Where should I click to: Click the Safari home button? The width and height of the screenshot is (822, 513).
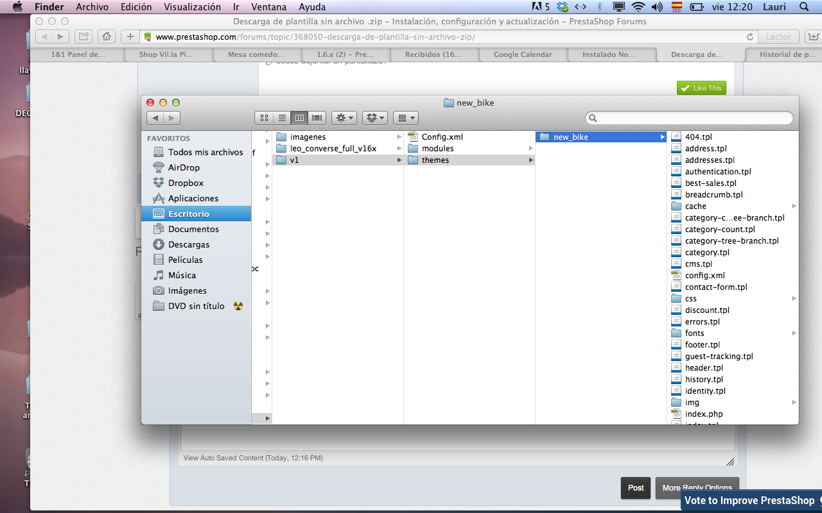tap(107, 37)
